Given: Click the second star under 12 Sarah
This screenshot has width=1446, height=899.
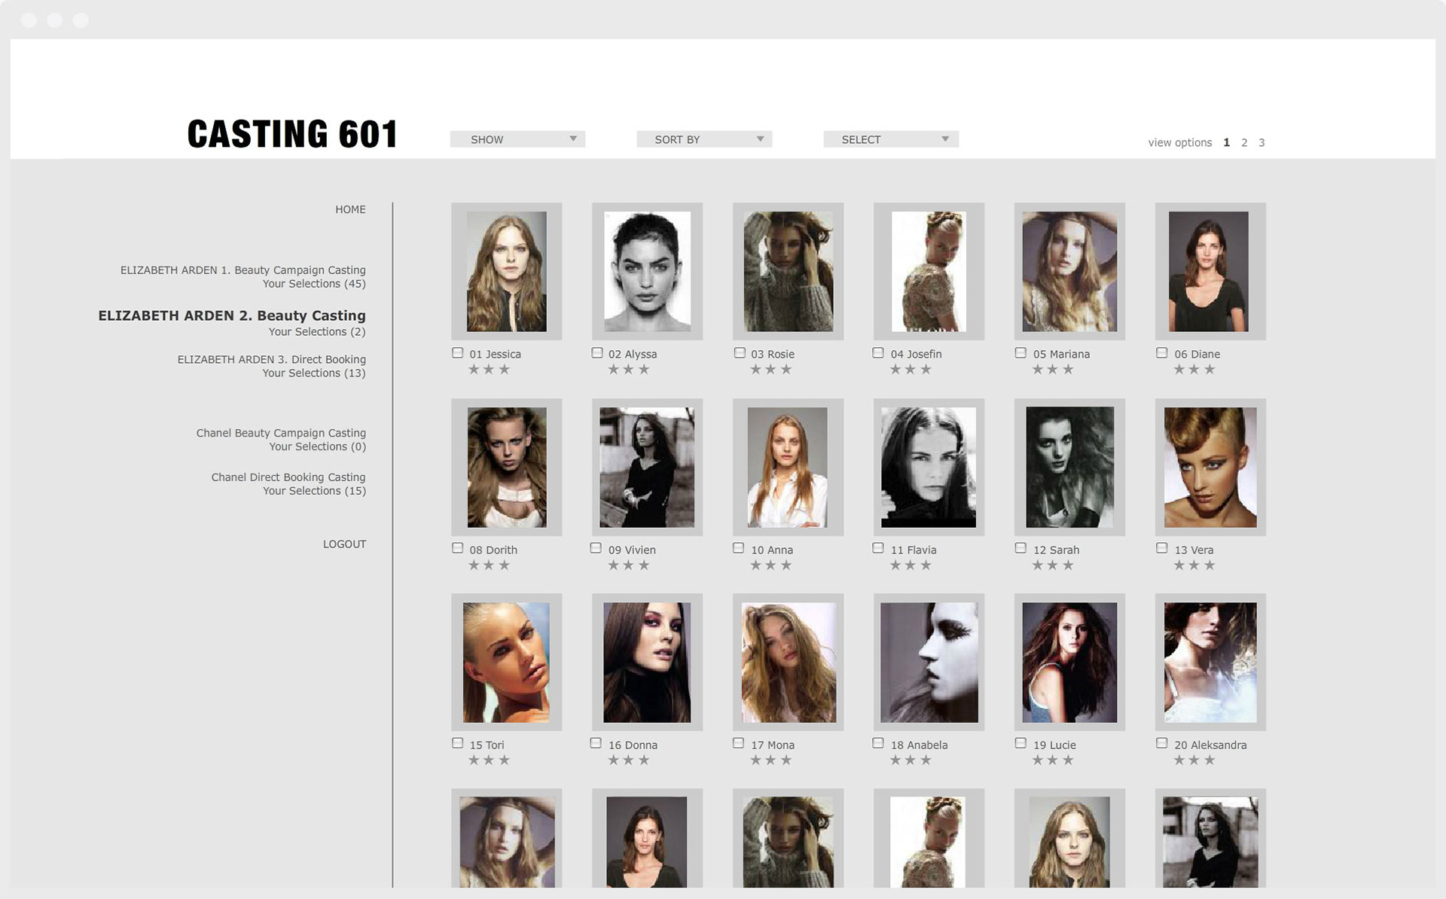Looking at the screenshot, I should point(1052,565).
